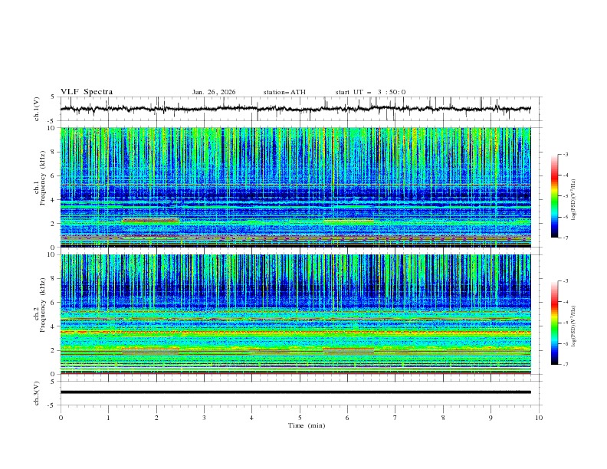Click the ch.1 voltage waveform trace
Image resolution: width=607 pixels, height=469 pixels.
pos(295,109)
